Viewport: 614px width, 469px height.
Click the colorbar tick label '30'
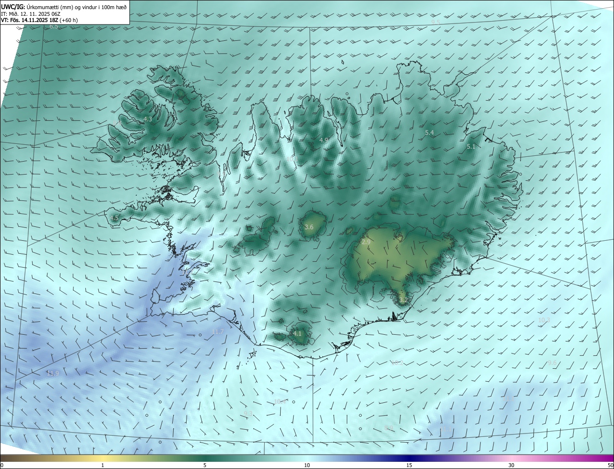(x=511, y=465)
